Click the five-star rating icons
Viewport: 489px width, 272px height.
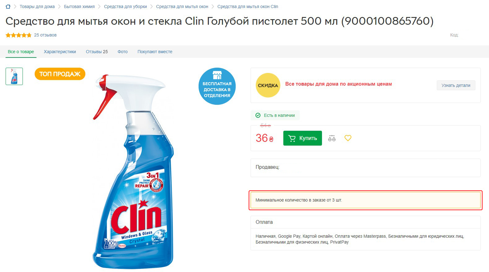tap(19, 35)
